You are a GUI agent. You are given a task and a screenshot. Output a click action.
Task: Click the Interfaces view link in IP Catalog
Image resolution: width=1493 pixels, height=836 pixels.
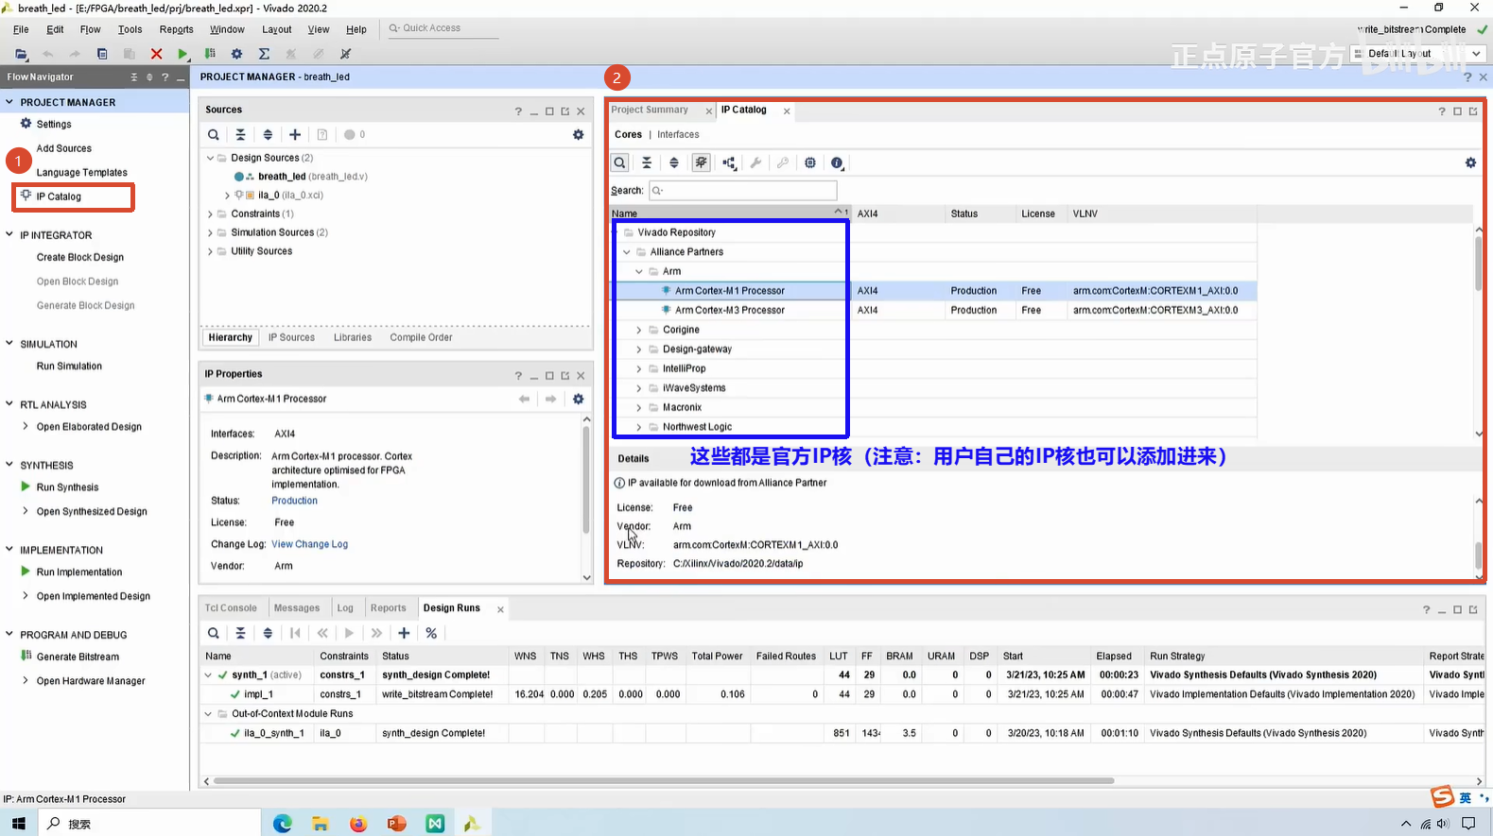(x=678, y=134)
